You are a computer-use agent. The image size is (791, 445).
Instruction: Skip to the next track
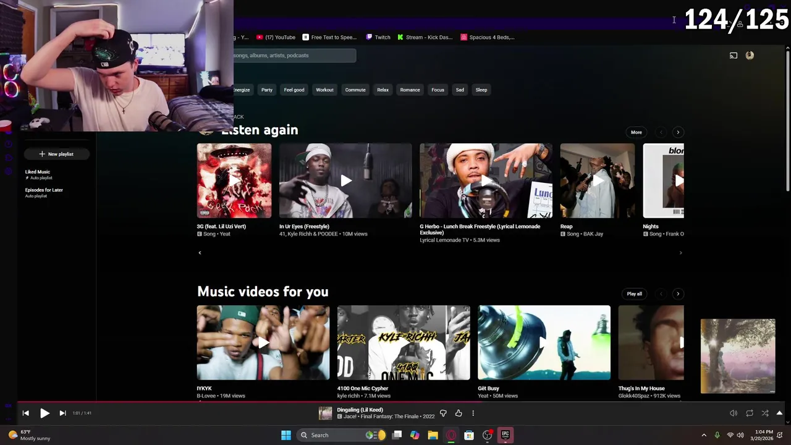[62, 413]
